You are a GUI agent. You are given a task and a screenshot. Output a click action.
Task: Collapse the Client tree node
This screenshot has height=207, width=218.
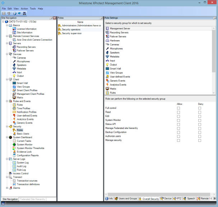pos(7,79)
